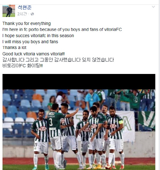Click "I will miss you boys and fans"
This screenshot has width=160, height=170.
coord(30,42)
